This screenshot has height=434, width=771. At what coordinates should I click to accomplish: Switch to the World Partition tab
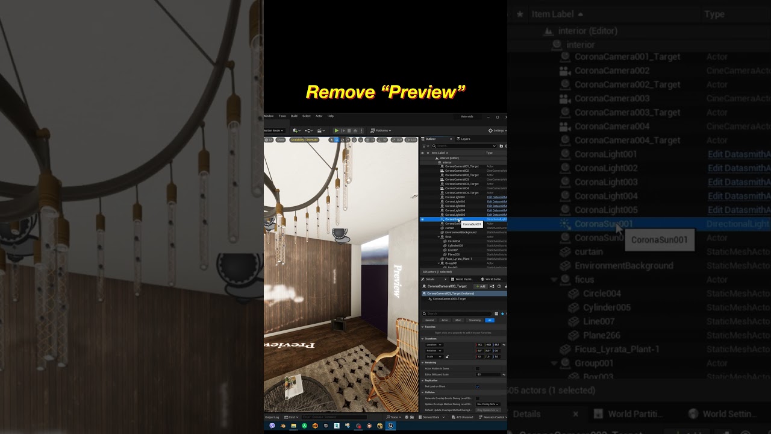coord(464,279)
